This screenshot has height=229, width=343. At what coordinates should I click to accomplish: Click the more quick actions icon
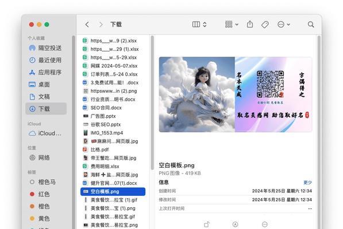(264, 224)
